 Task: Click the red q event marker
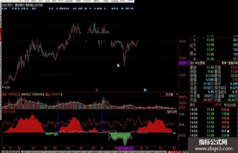(97, 90)
